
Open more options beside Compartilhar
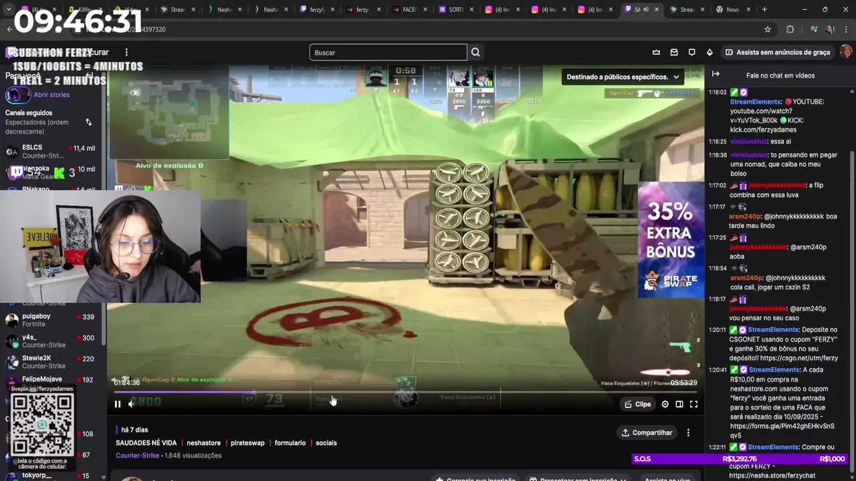[x=688, y=433]
